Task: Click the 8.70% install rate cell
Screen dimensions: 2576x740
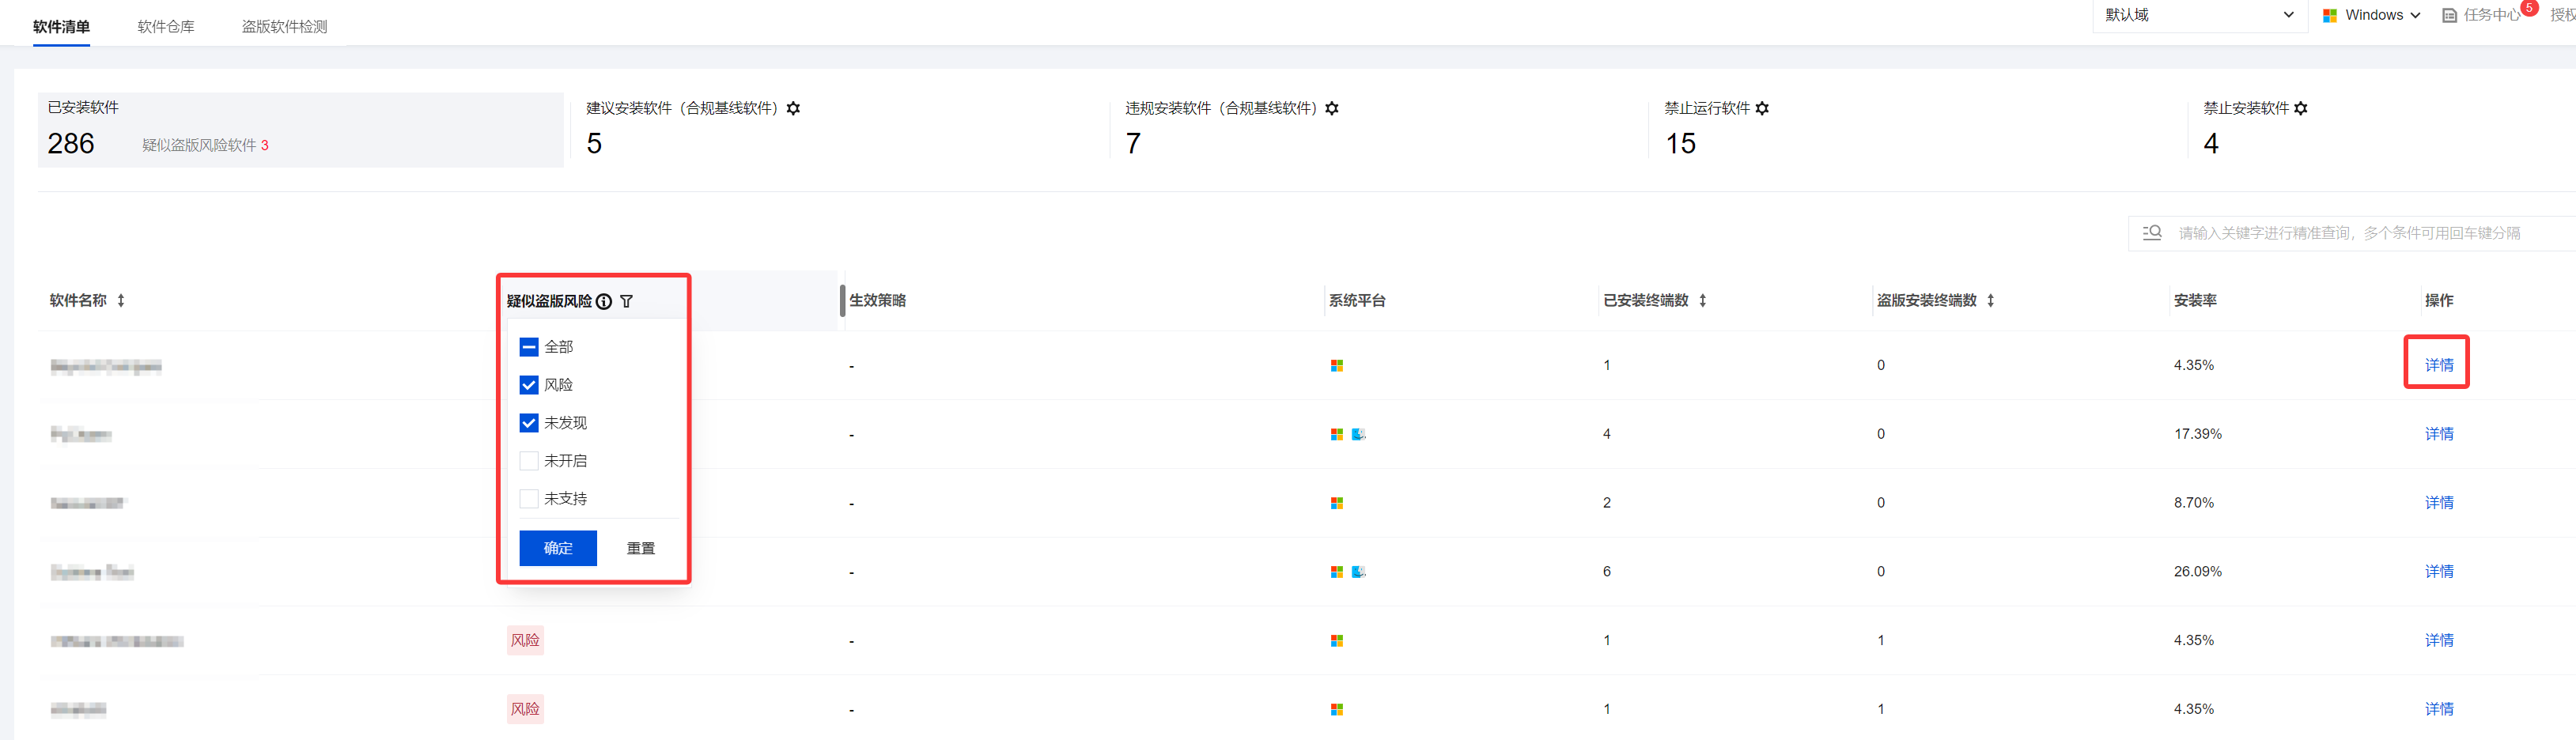Action: coord(2194,503)
